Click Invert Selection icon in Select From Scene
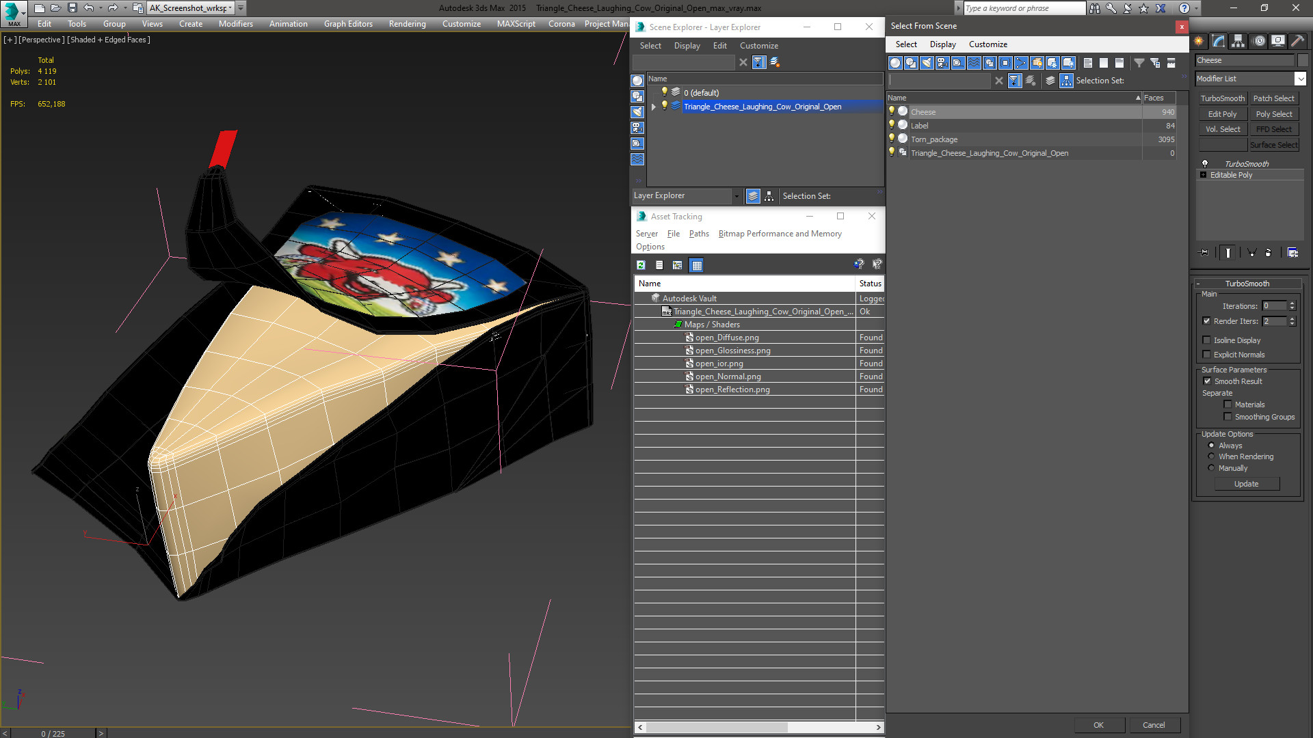The image size is (1313, 738). point(1119,63)
